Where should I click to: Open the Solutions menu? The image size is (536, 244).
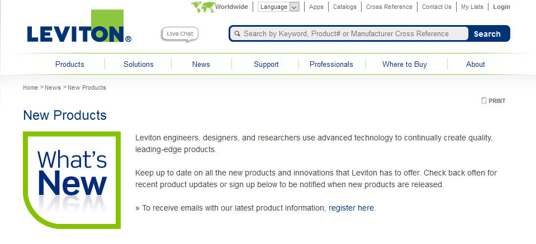point(139,64)
